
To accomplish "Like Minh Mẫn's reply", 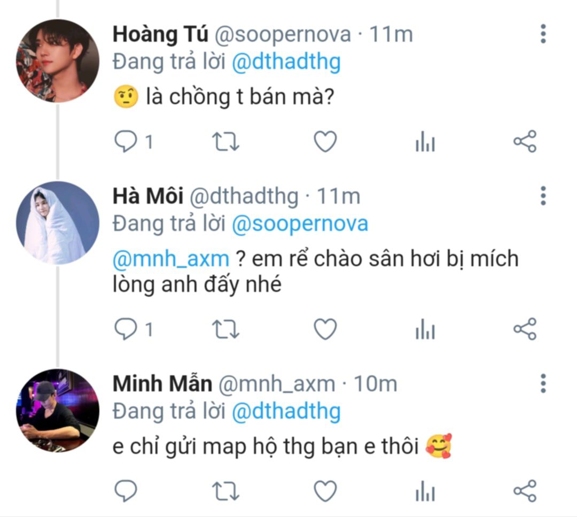I will [325, 491].
